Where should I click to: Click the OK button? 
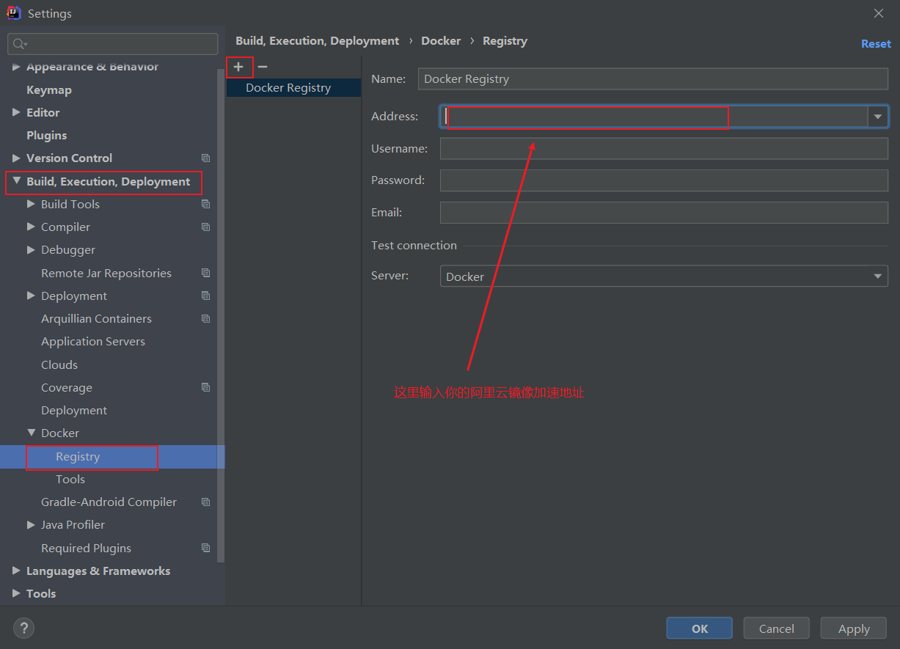pyautogui.click(x=699, y=628)
